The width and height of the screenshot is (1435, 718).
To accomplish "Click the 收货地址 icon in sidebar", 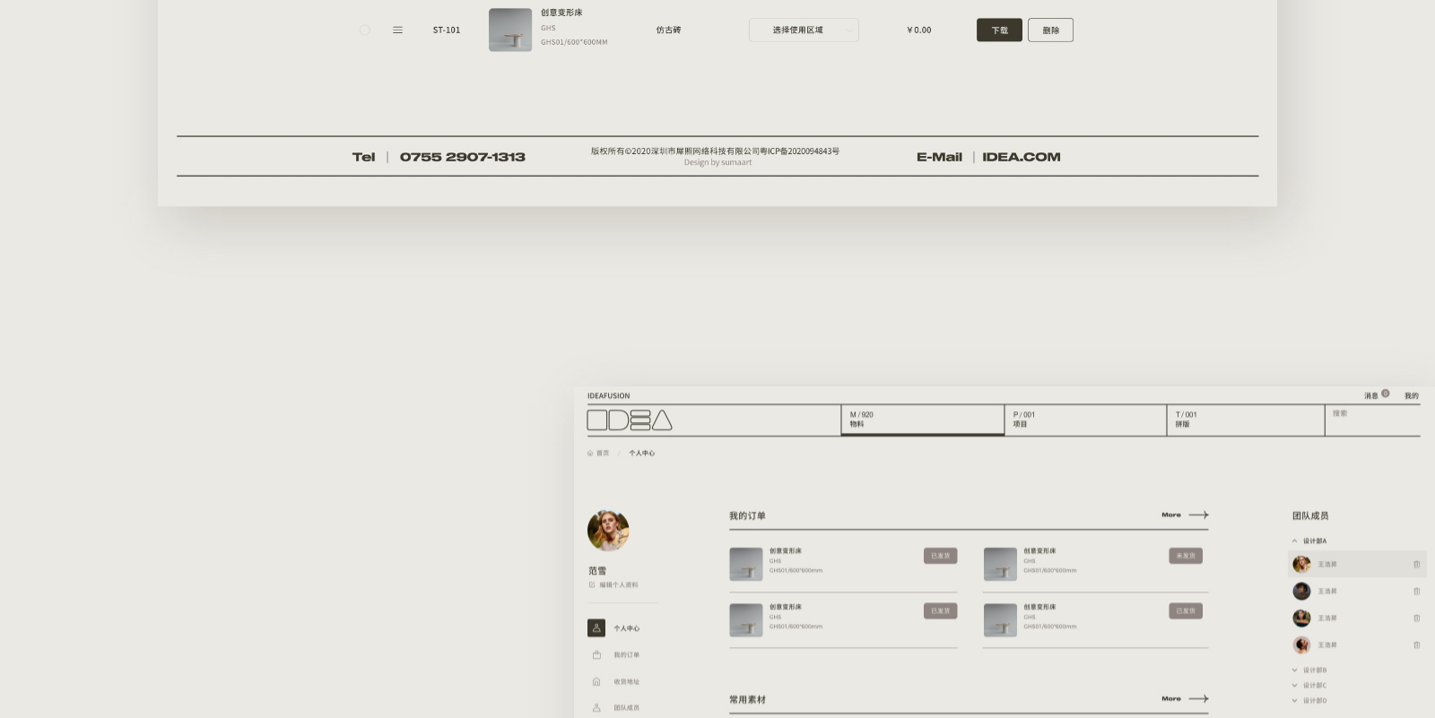I will (596, 682).
